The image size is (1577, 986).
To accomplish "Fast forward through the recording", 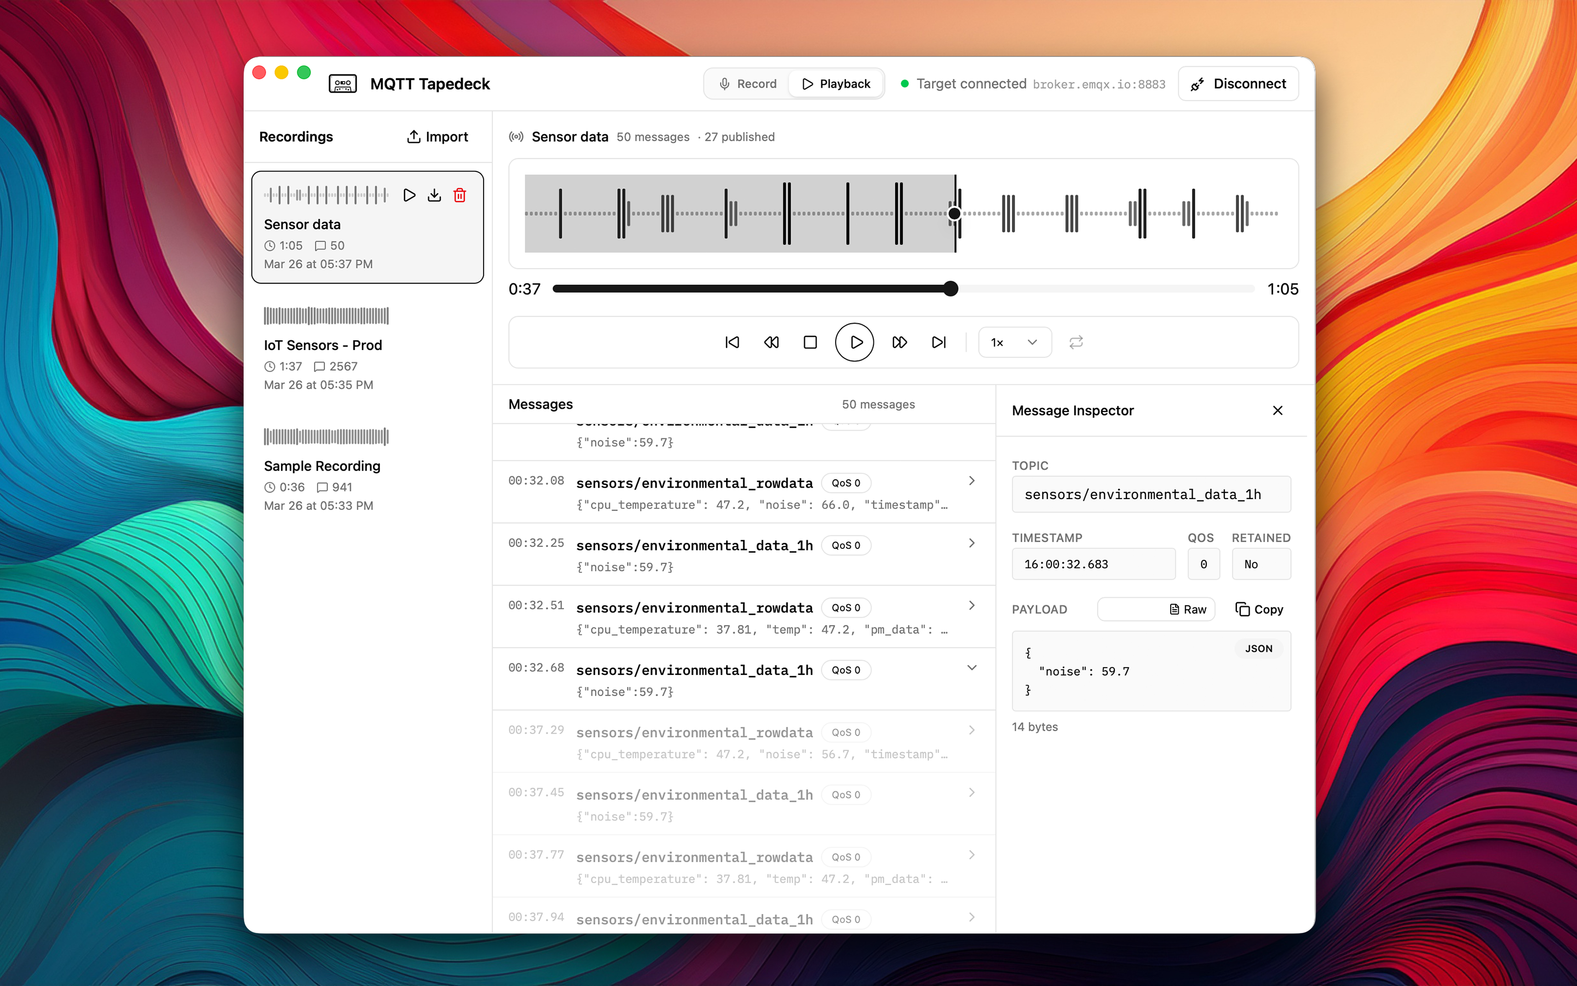I will click(899, 342).
